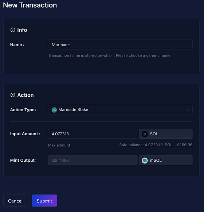Click the Info section heading
Image resolution: width=204 pixels, height=212 pixels.
(x=22, y=30)
